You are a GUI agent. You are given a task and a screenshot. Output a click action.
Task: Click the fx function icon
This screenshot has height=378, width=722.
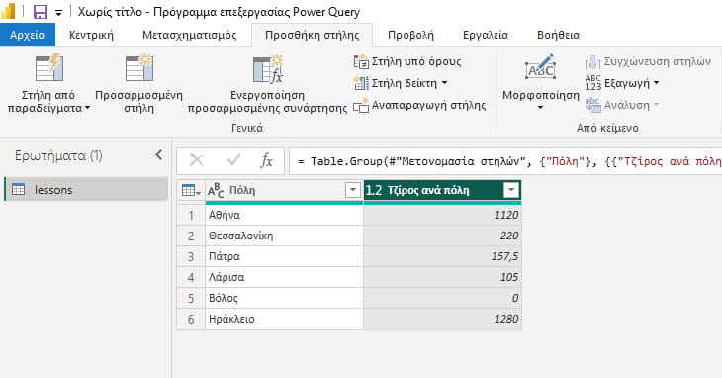pos(266,160)
